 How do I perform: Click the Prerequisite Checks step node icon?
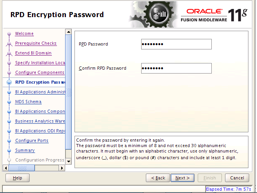[9, 44]
